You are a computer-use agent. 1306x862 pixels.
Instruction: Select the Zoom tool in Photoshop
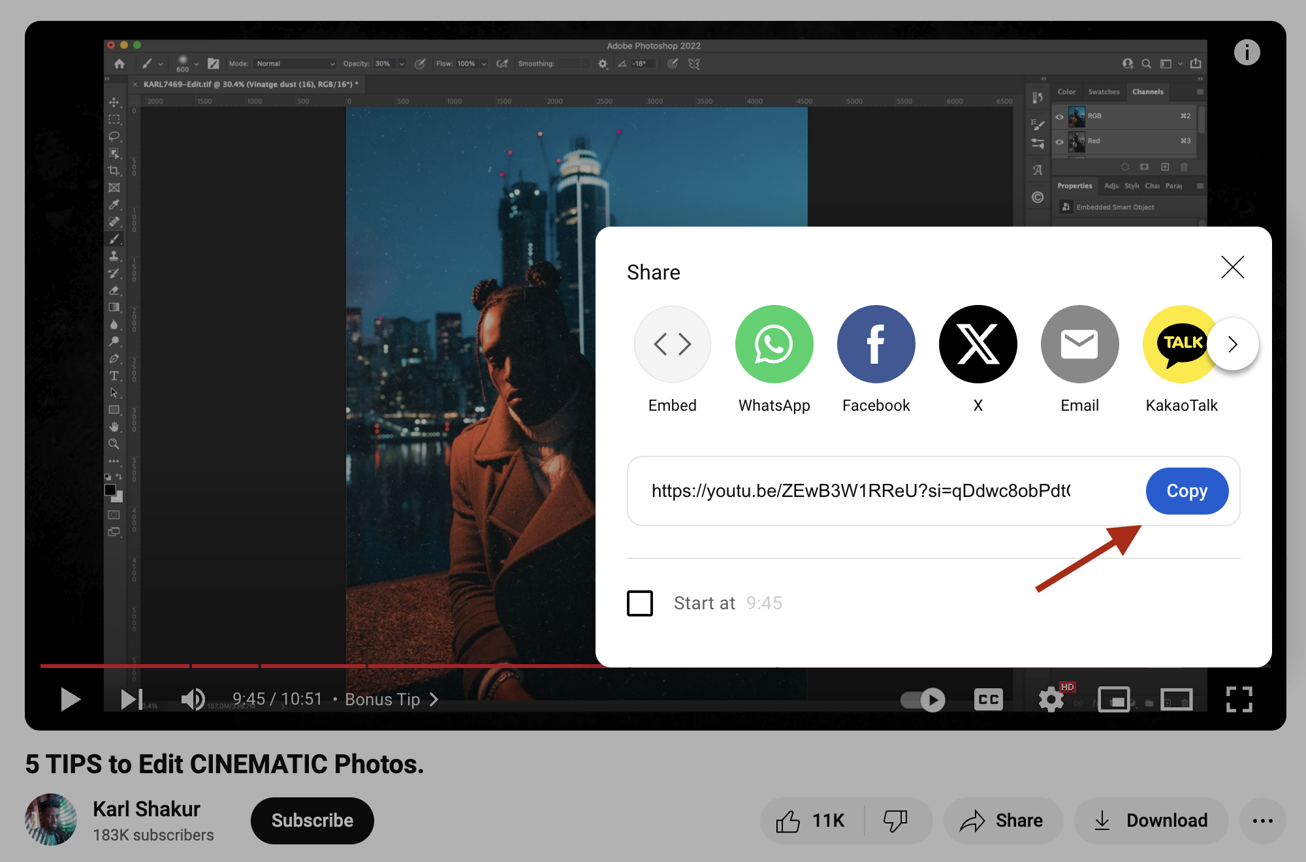pos(114,444)
